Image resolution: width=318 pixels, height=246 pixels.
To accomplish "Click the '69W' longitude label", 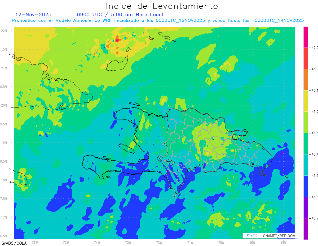I will click(x=252, y=242).
